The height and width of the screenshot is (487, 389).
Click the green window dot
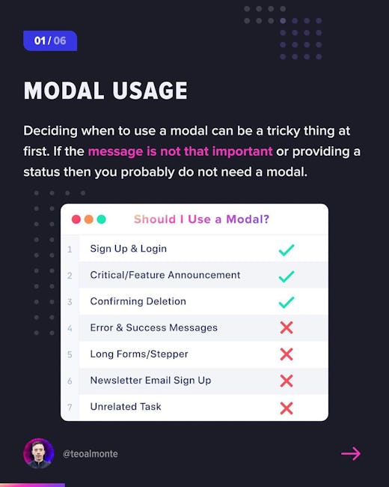coord(102,220)
